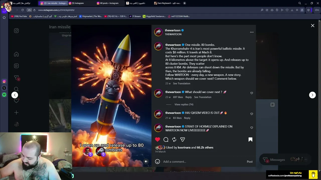The width and height of the screenshot is (321, 180).
Task: Open the browser extensions cube icon
Action: click(x=308, y=10)
